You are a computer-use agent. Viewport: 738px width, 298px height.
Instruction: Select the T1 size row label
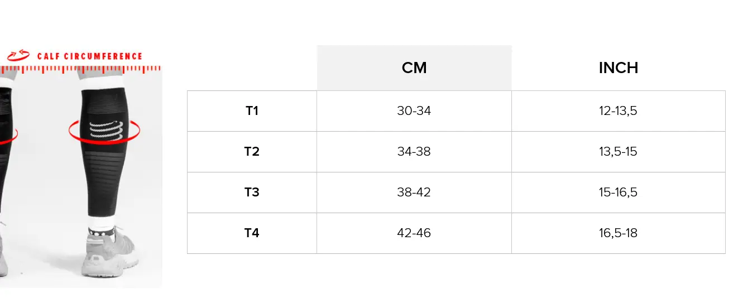pyautogui.click(x=252, y=111)
